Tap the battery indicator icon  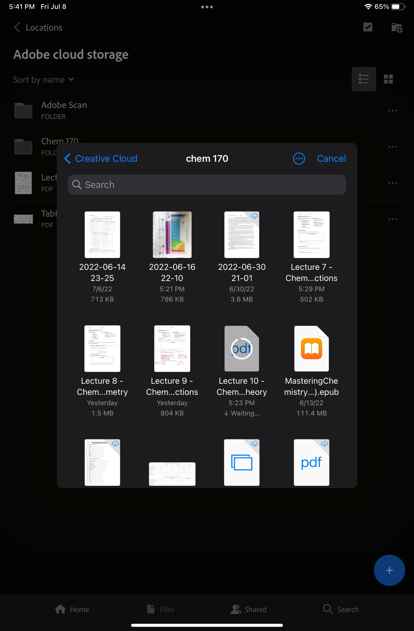click(x=398, y=7)
